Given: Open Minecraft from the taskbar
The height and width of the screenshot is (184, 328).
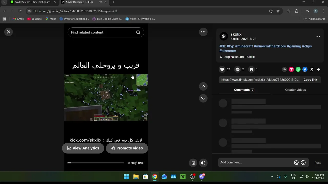Looking at the screenshot, I should pyautogui.click(x=183, y=177).
